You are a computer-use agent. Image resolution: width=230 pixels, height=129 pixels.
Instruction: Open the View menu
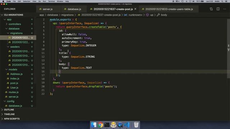click(34, 1)
